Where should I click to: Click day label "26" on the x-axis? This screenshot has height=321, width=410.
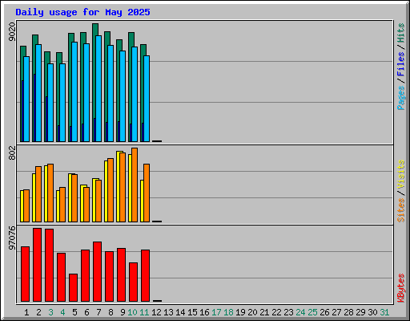coord(324,312)
